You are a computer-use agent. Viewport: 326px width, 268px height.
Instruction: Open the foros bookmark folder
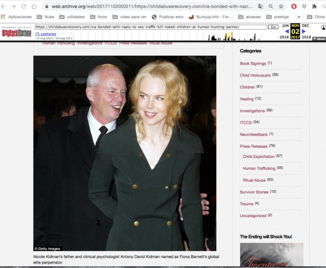click(100, 17)
